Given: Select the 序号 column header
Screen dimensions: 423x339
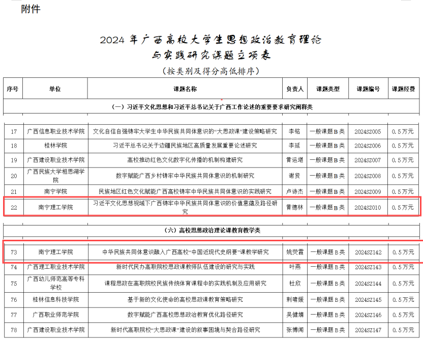Looking at the screenshot, I should (12, 89).
